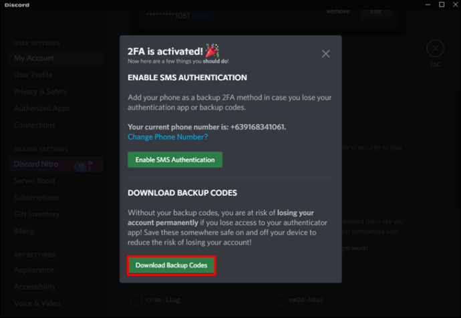Image resolution: width=461 pixels, height=318 pixels.
Task: Click the Edit button beside the phone number
Action: tap(376, 11)
